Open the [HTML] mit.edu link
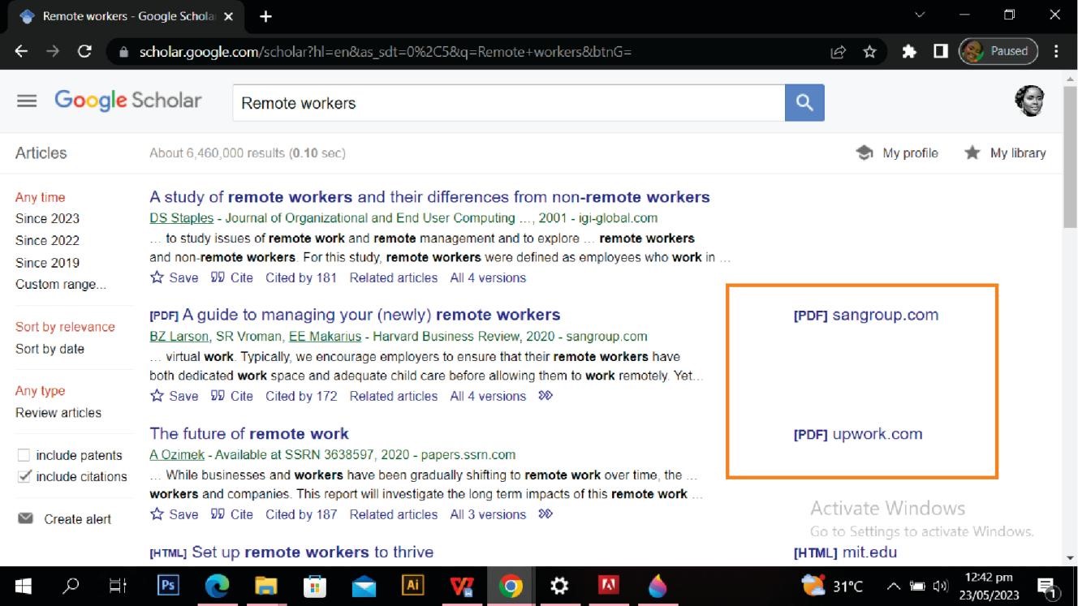 (845, 552)
